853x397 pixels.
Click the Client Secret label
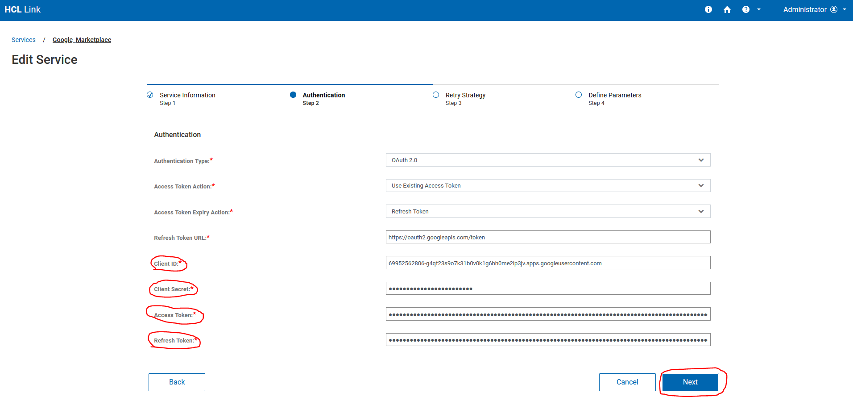[x=174, y=289]
